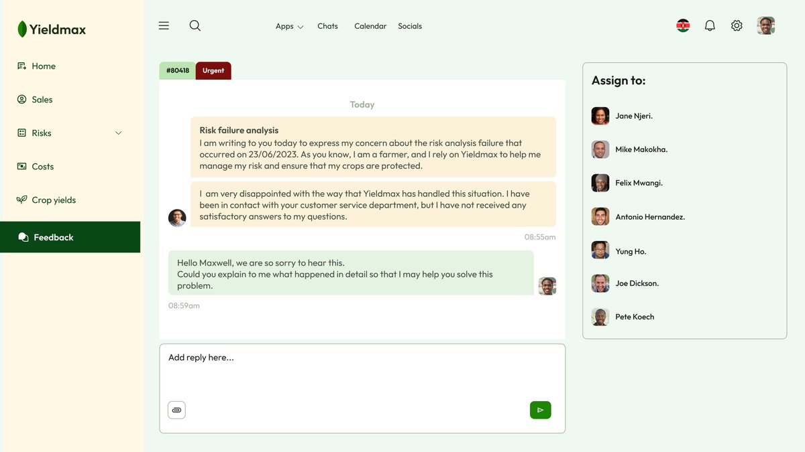The height and width of the screenshot is (452, 805).
Task: Switch to the Calendar tab
Action: [x=370, y=25]
